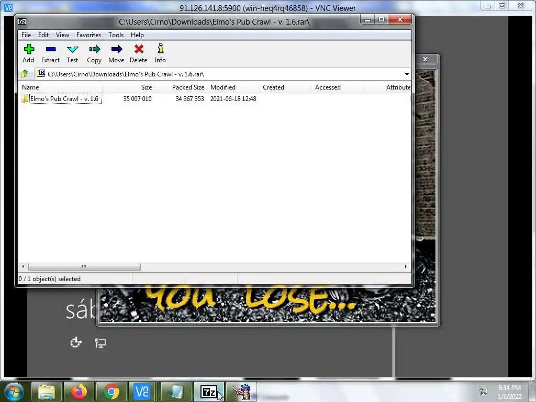Click the modified date 2021-06-18 12:48
536x402 pixels.
[x=233, y=99]
